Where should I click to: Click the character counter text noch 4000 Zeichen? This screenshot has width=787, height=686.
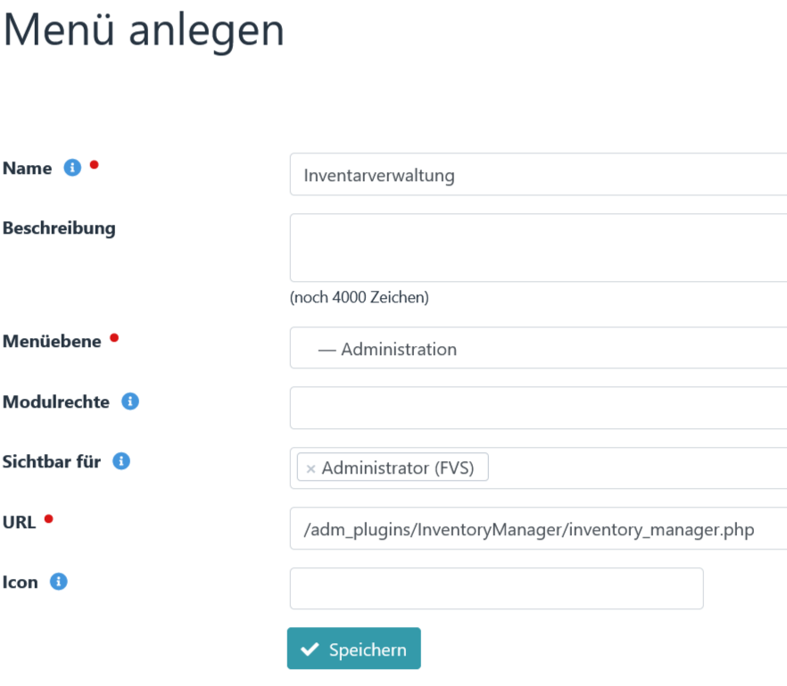pyautogui.click(x=359, y=297)
